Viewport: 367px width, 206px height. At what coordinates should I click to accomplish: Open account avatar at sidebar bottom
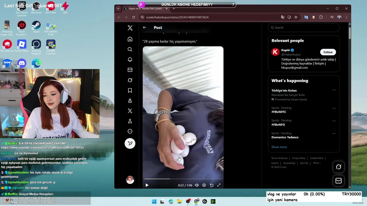point(130,180)
